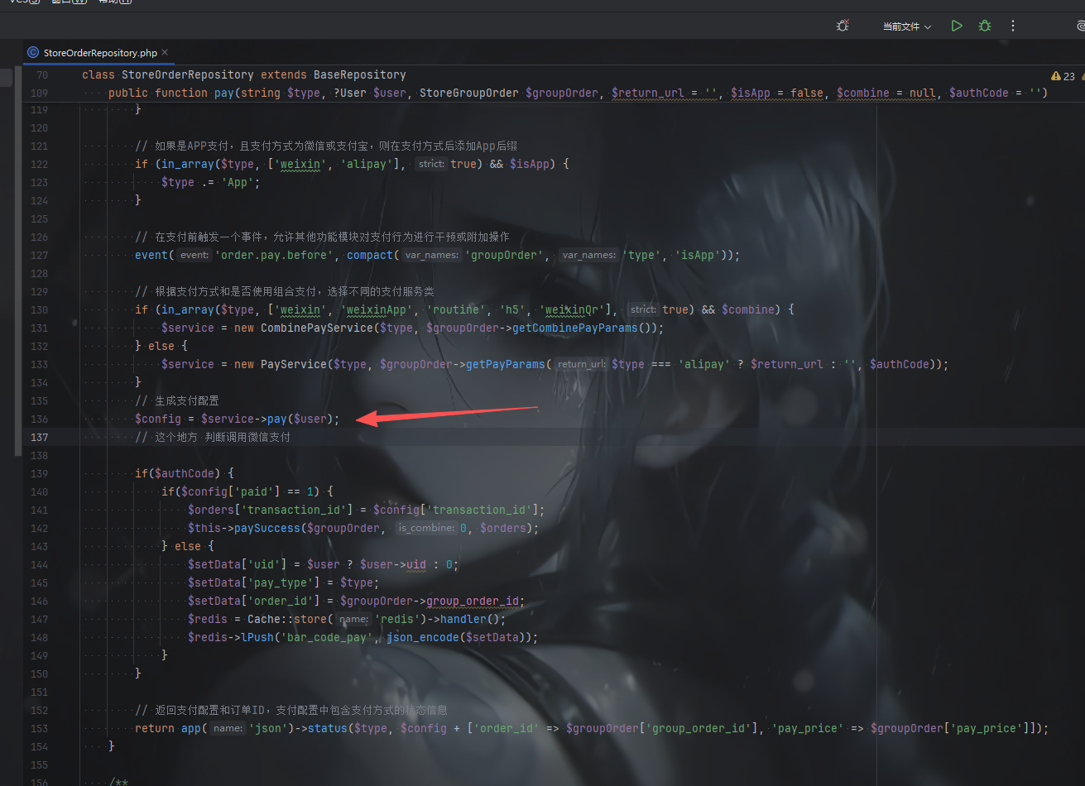Image resolution: width=1085 pixels, height=786 pixels.
Task: Open the 当前文件 run configuration dropdown
Action: [906, 26]
